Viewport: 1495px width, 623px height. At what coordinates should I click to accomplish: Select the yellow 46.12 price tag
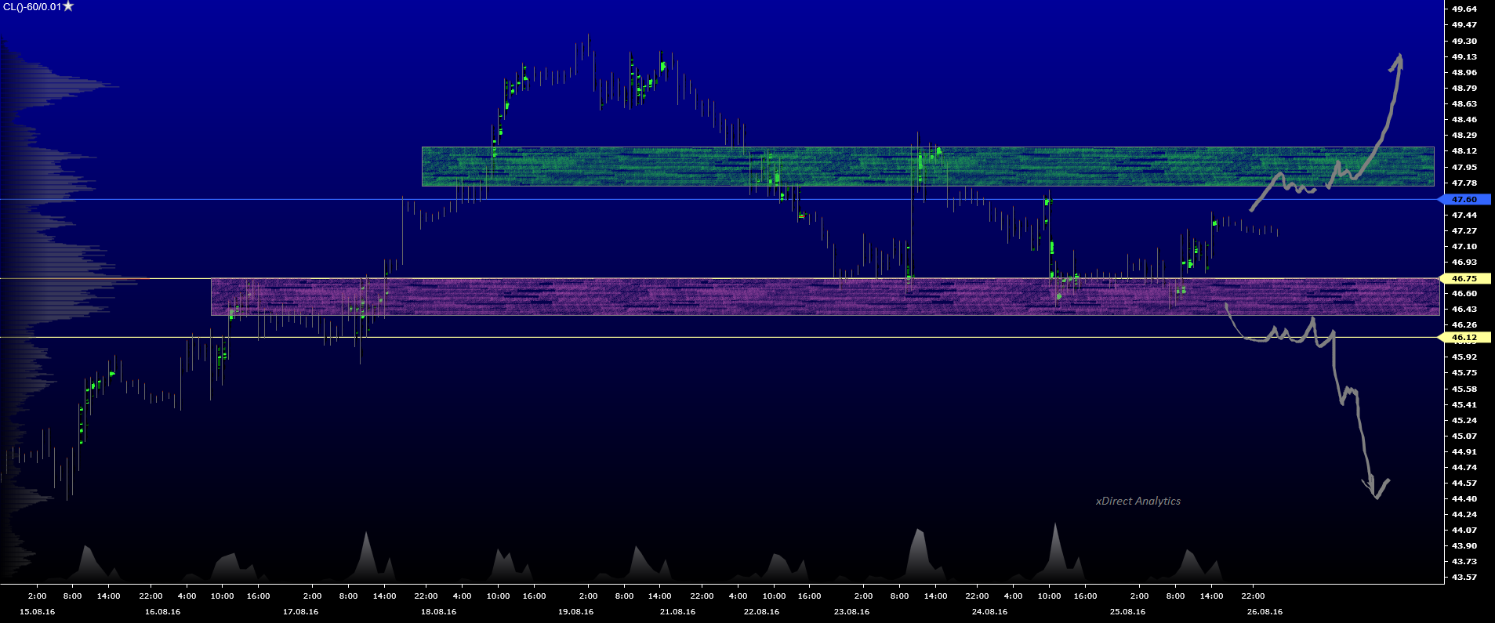[x=1464, y=338]
